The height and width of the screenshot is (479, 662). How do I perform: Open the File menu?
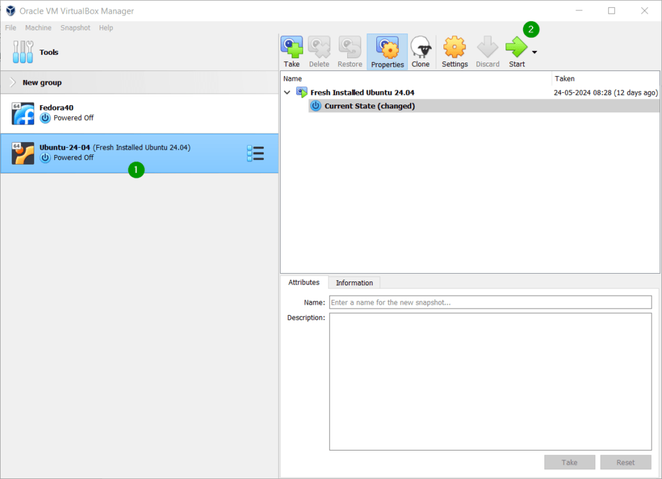(10, 28)
